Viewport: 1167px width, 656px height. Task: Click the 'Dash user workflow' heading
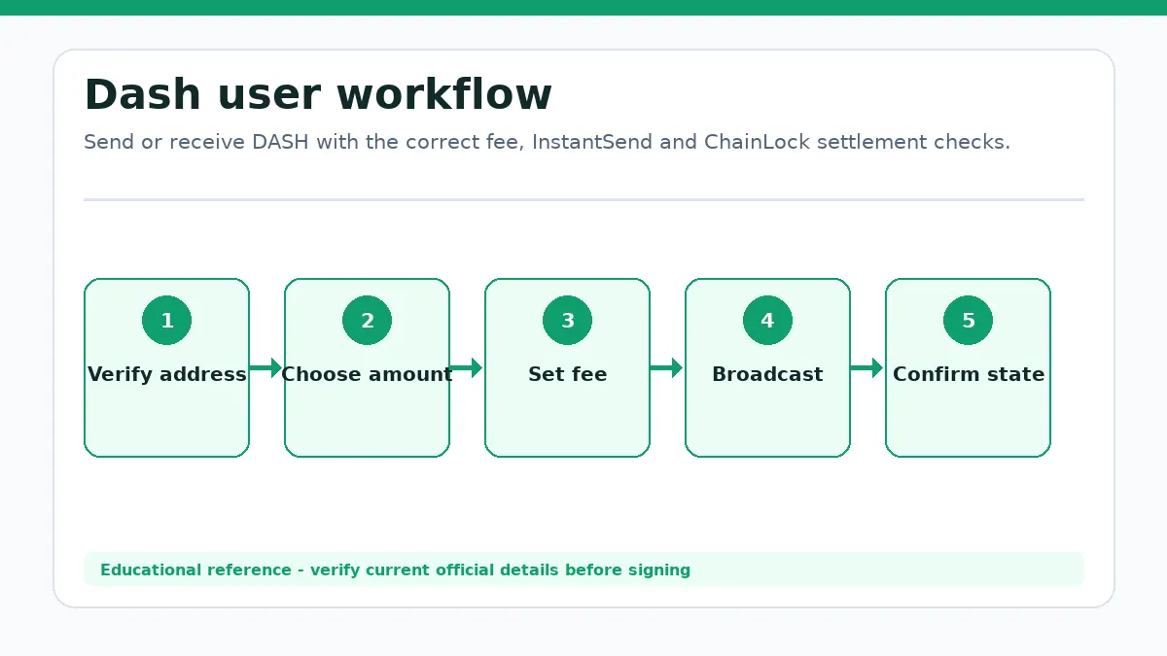[x=318, y=95]
